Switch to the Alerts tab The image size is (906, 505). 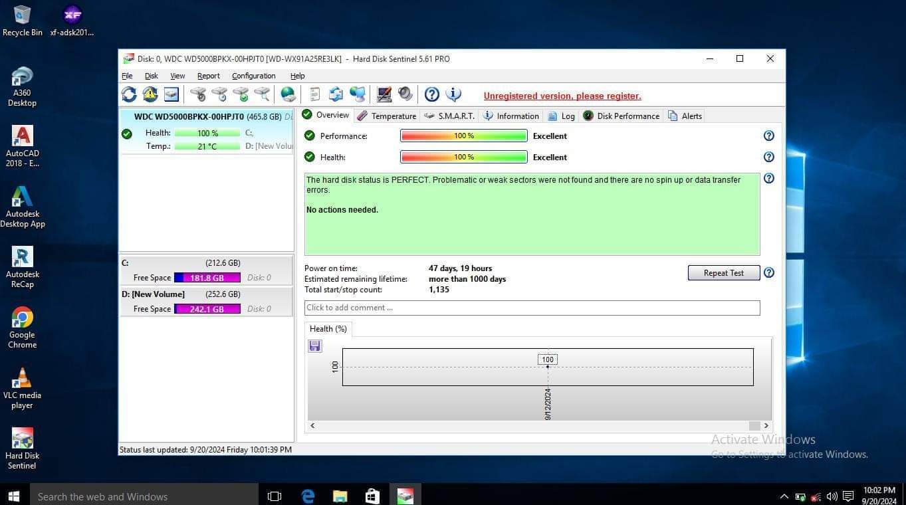coord(685,116)
